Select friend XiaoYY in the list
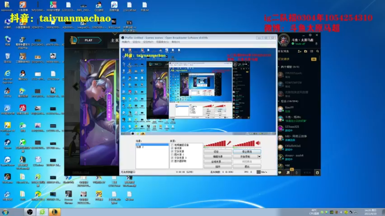The image size is (385, 216). coord(298,109)
